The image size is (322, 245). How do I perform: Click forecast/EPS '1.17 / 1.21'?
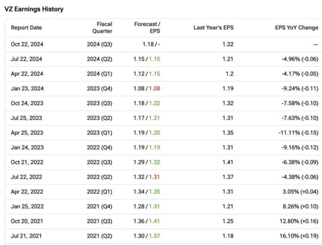(147, 118)
